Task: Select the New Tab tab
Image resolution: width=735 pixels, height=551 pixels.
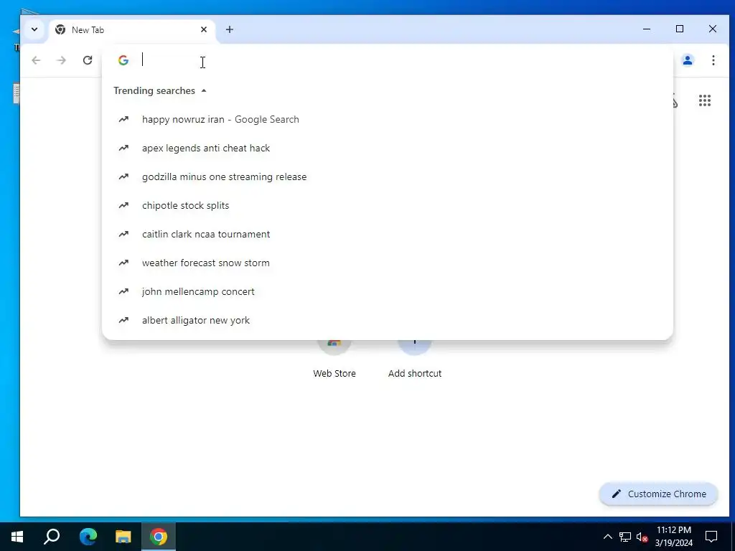Action: [131, 30]
